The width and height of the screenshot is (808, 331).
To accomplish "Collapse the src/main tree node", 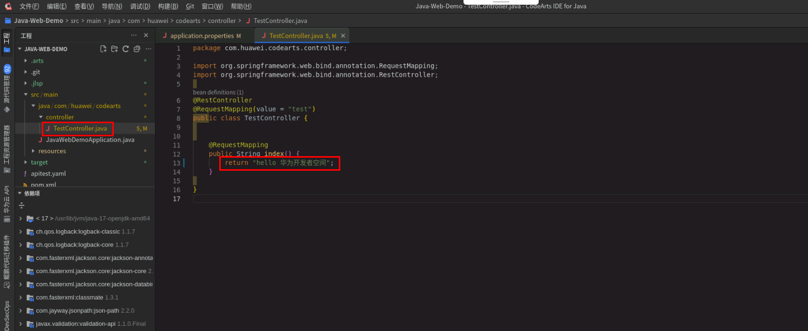I will (25, 94).
